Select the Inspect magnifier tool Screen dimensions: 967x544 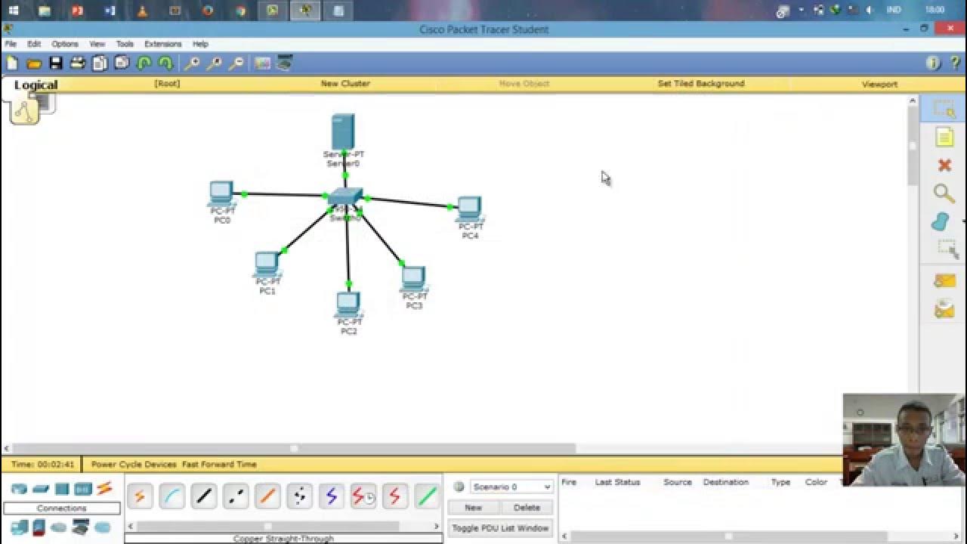click(944, 193)
